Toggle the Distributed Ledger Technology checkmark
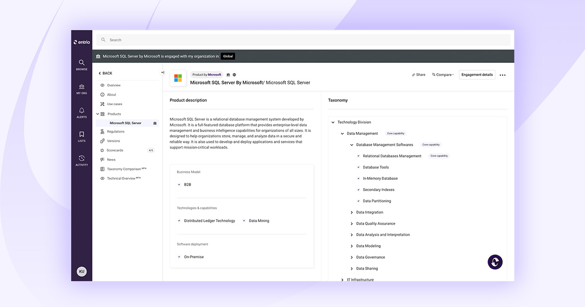585x307 pixels. tap(179, 221)
